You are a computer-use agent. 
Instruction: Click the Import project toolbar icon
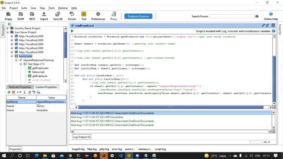44,16
